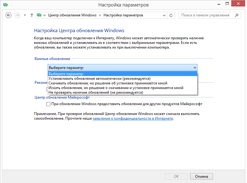Choose 'Устанавливать обновления автоматически (рекомендуется)'

point(122,79)
